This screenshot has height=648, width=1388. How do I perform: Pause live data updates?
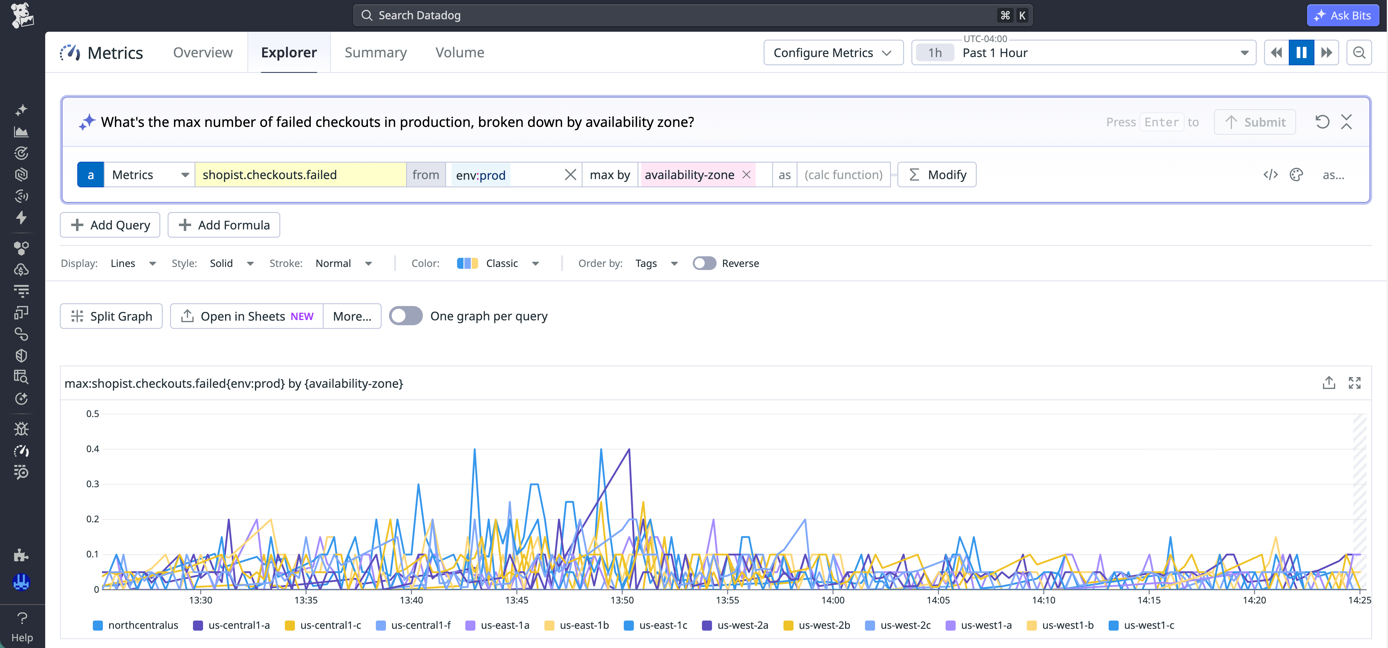1301,52
